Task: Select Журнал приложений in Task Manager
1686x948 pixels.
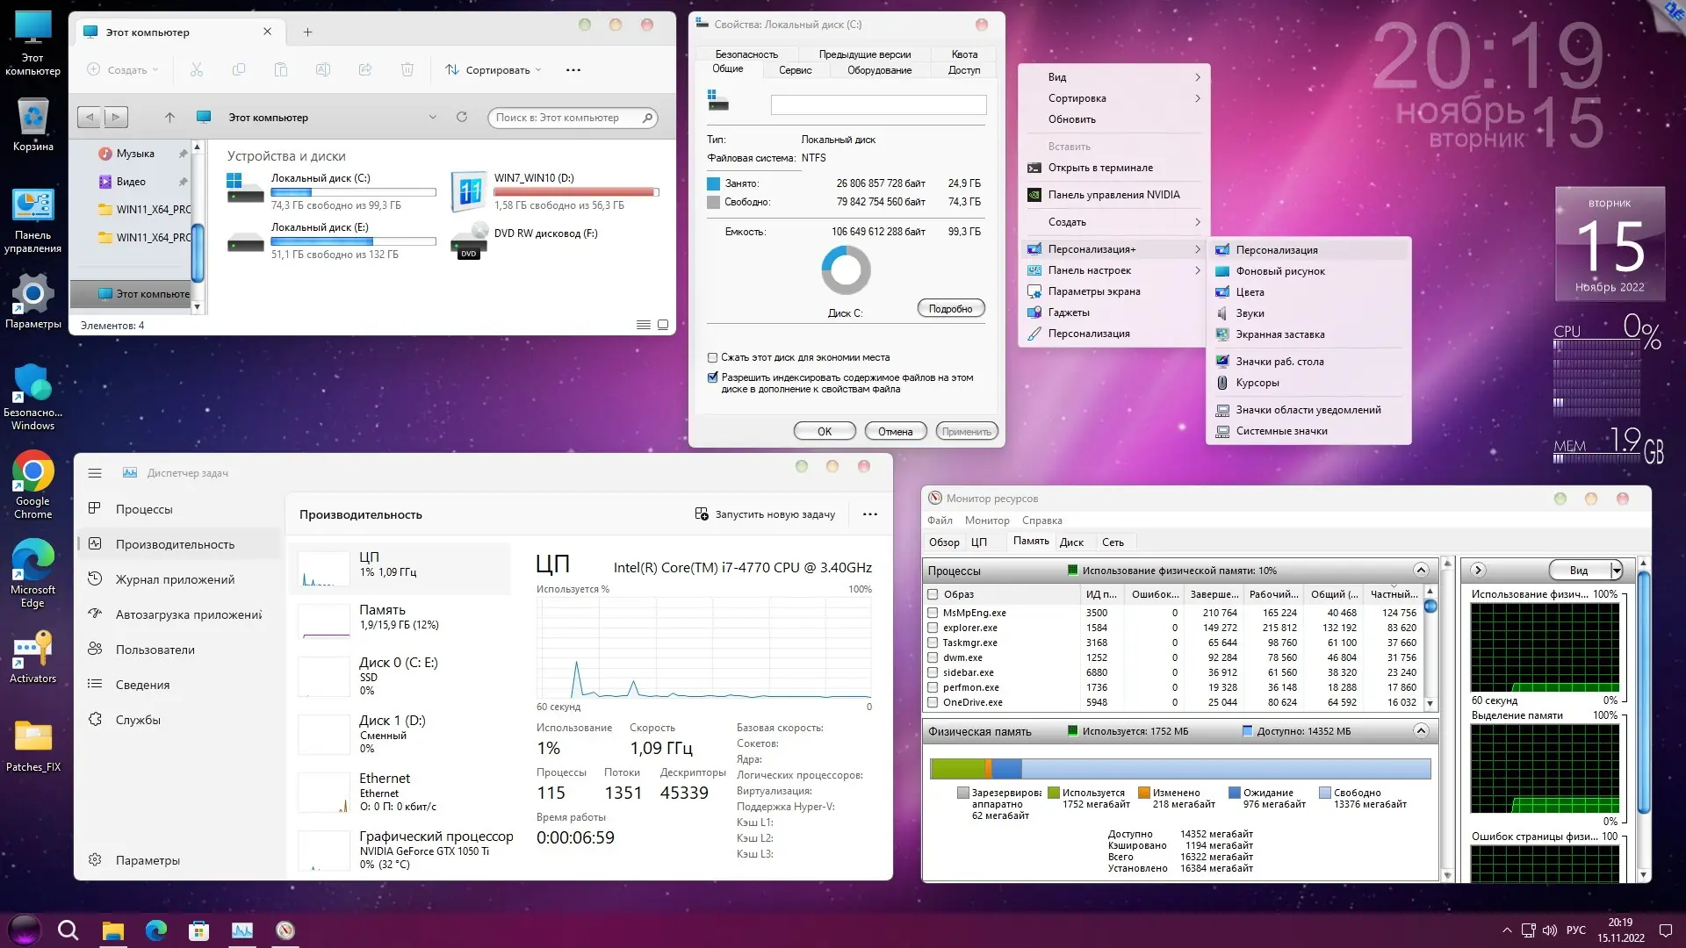Action: coord(175,578)
